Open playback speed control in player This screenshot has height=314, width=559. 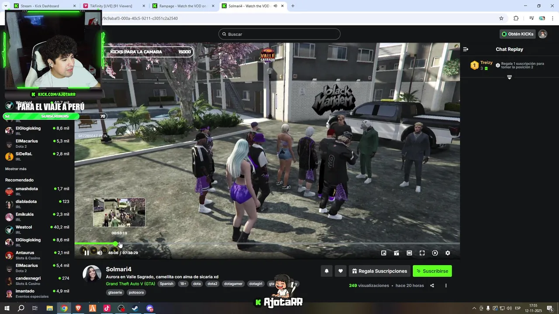[435, 253]
